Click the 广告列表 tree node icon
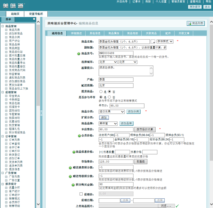Viewport: 213px width, 208px height. tap(6, 177)
